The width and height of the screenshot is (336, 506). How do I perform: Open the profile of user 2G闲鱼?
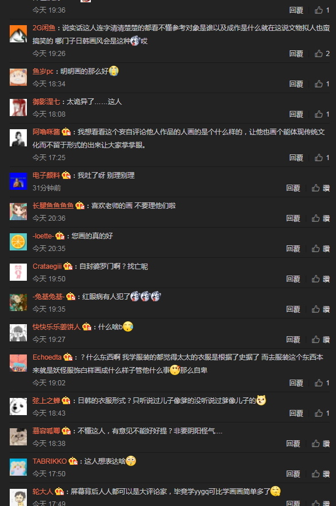(x=44, y=28)
